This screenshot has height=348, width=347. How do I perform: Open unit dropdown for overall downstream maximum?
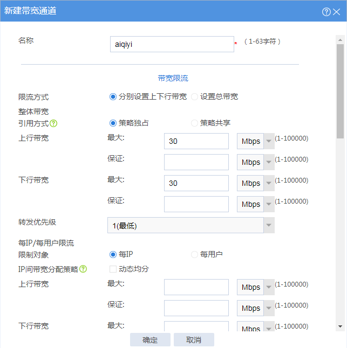pyautogui.click(x=269, y=183)
